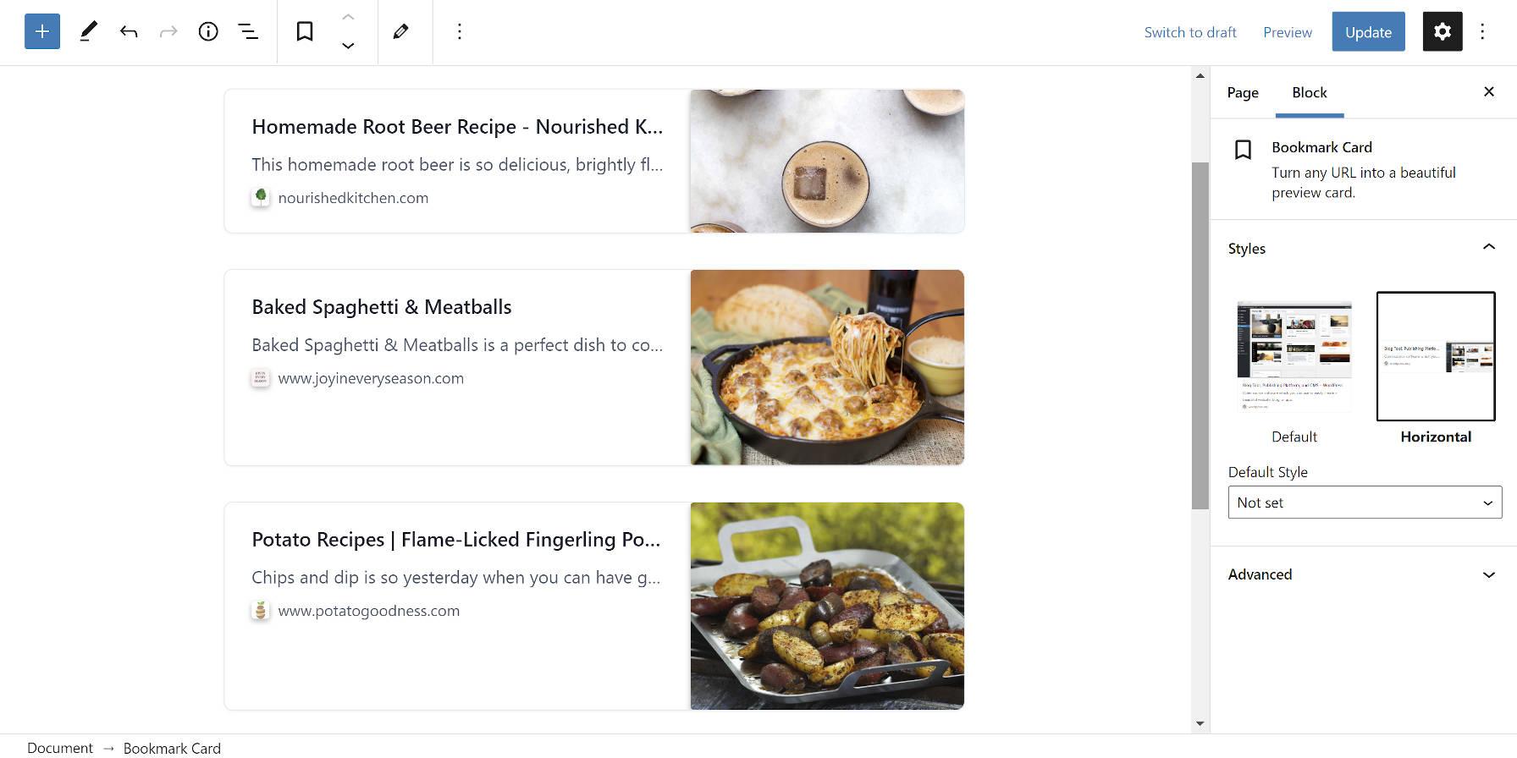The image size is (1517, 758).
Task: Switch to the Page tab
Action: [x=1243, y=92]
